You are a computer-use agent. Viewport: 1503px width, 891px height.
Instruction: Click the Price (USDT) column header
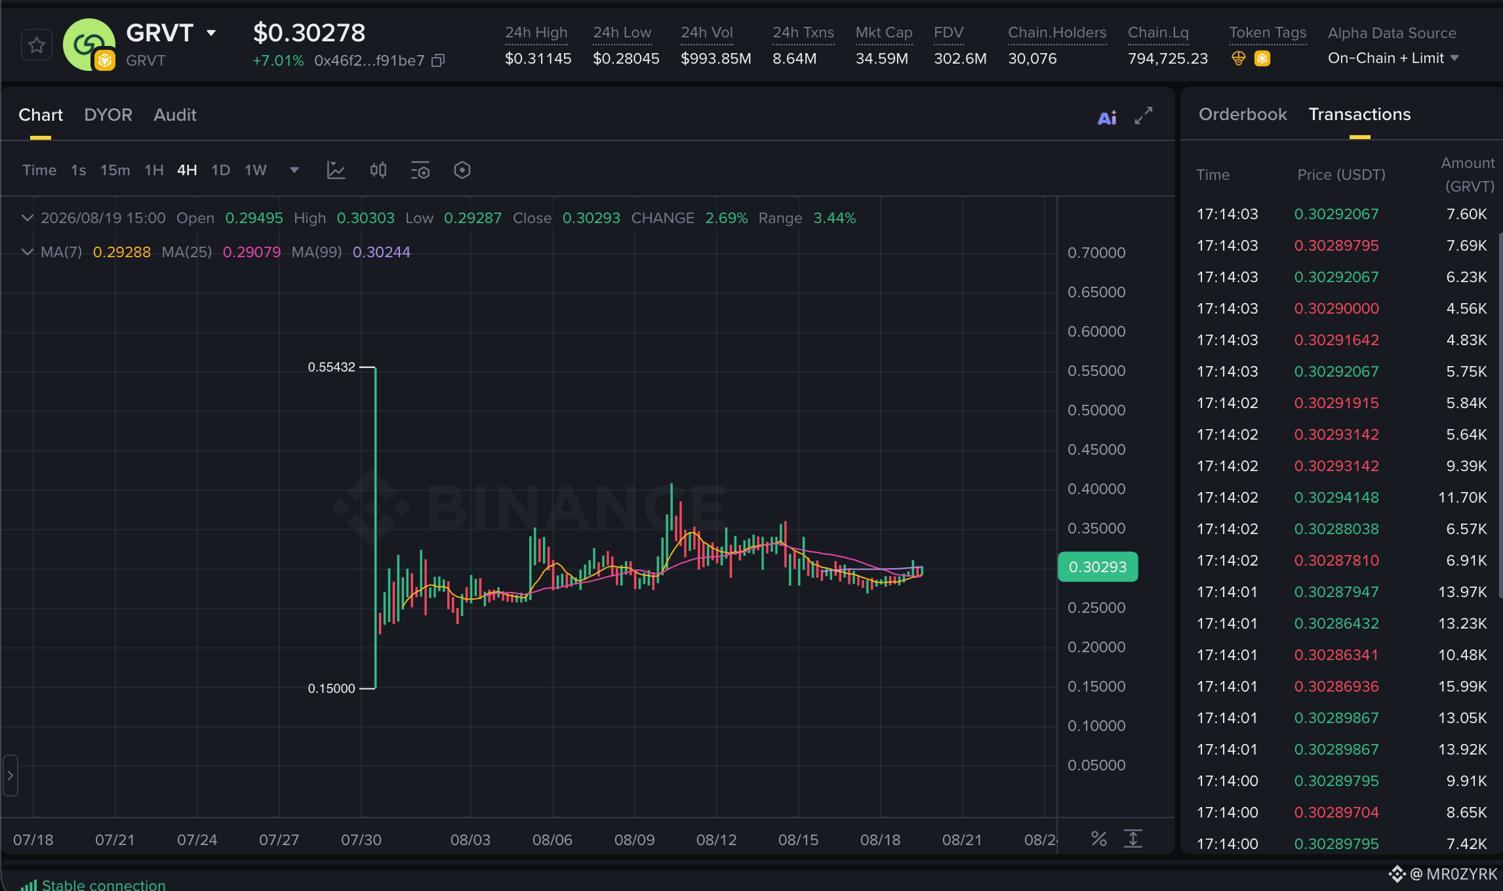[x=1341, y=175]
